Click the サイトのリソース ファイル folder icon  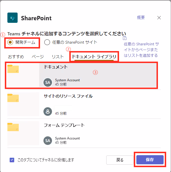coord(13,98)
